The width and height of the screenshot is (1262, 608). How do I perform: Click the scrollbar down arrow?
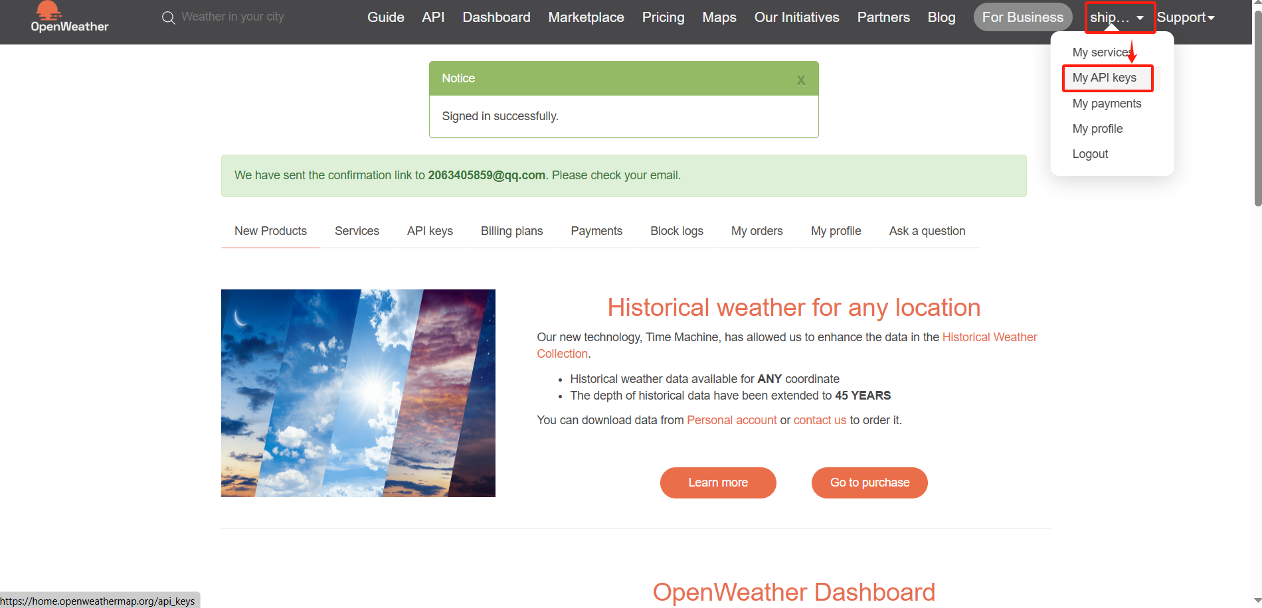pos(1257,601)
